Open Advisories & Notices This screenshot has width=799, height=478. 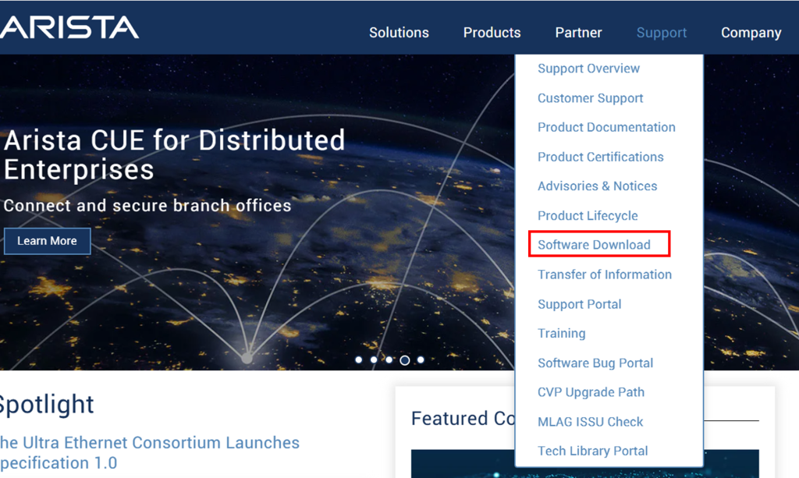[597, 186]
